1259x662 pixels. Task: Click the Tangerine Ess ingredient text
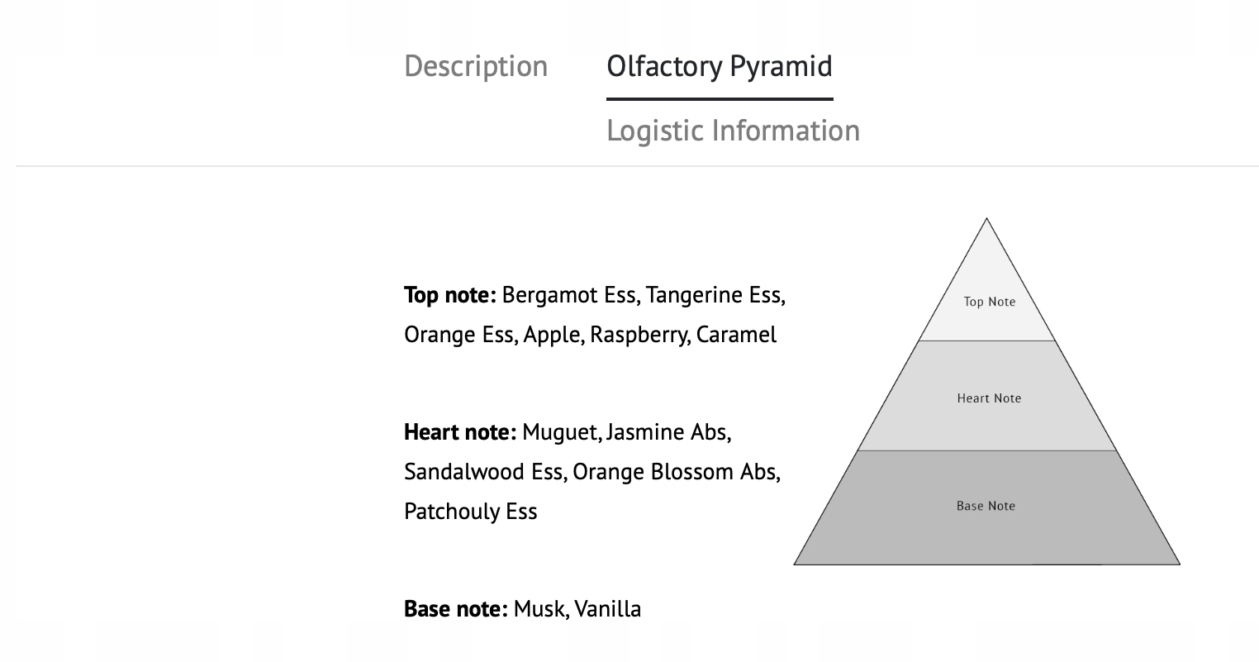714,295
